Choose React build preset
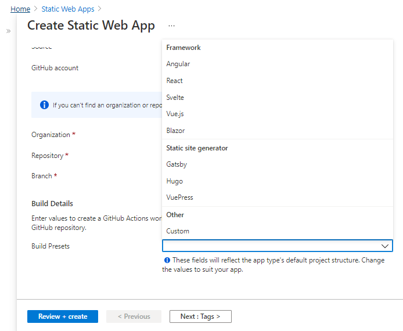The image size is (403, 331). click(x=174, y=81)
